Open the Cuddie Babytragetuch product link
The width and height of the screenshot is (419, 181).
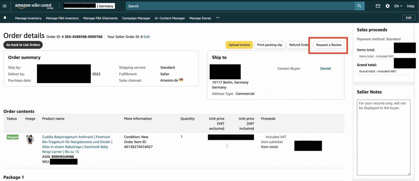coord(77,144)
